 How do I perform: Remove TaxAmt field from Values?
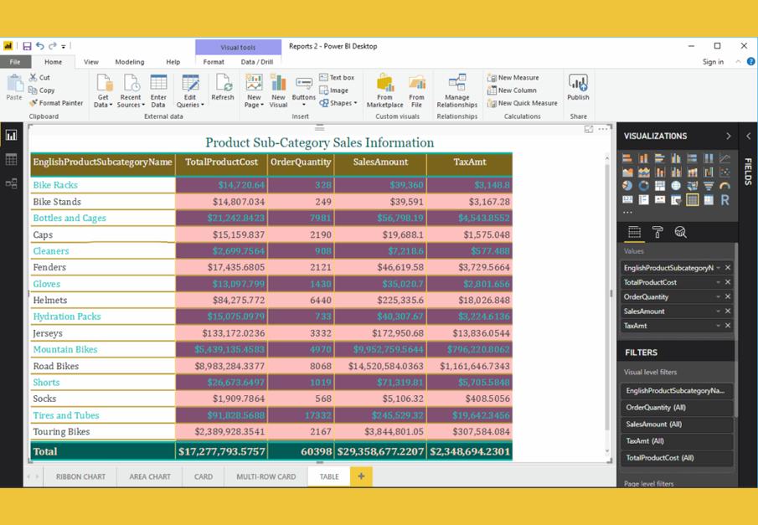point(728,326)
